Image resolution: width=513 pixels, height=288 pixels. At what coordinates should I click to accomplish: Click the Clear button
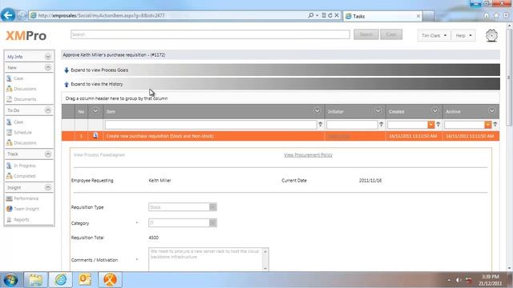391,34
